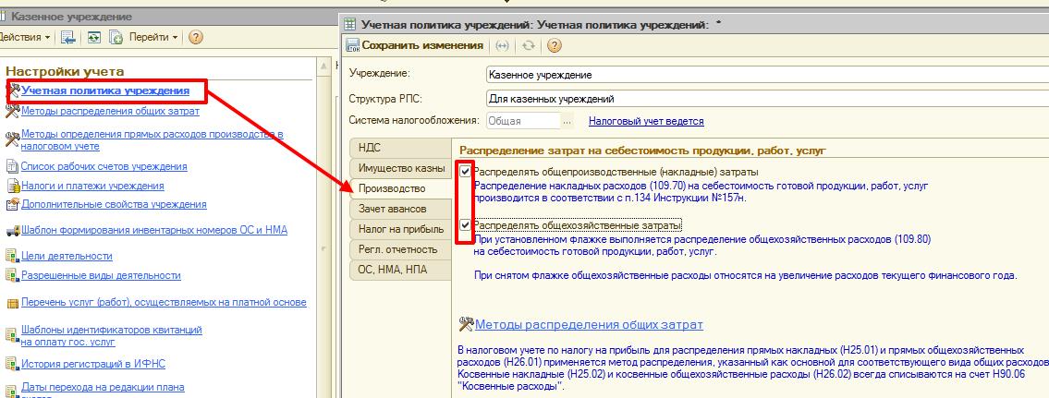Click the refresh icon in policy toolbar
1049x398 pixels.
click(x=529, y=45)
